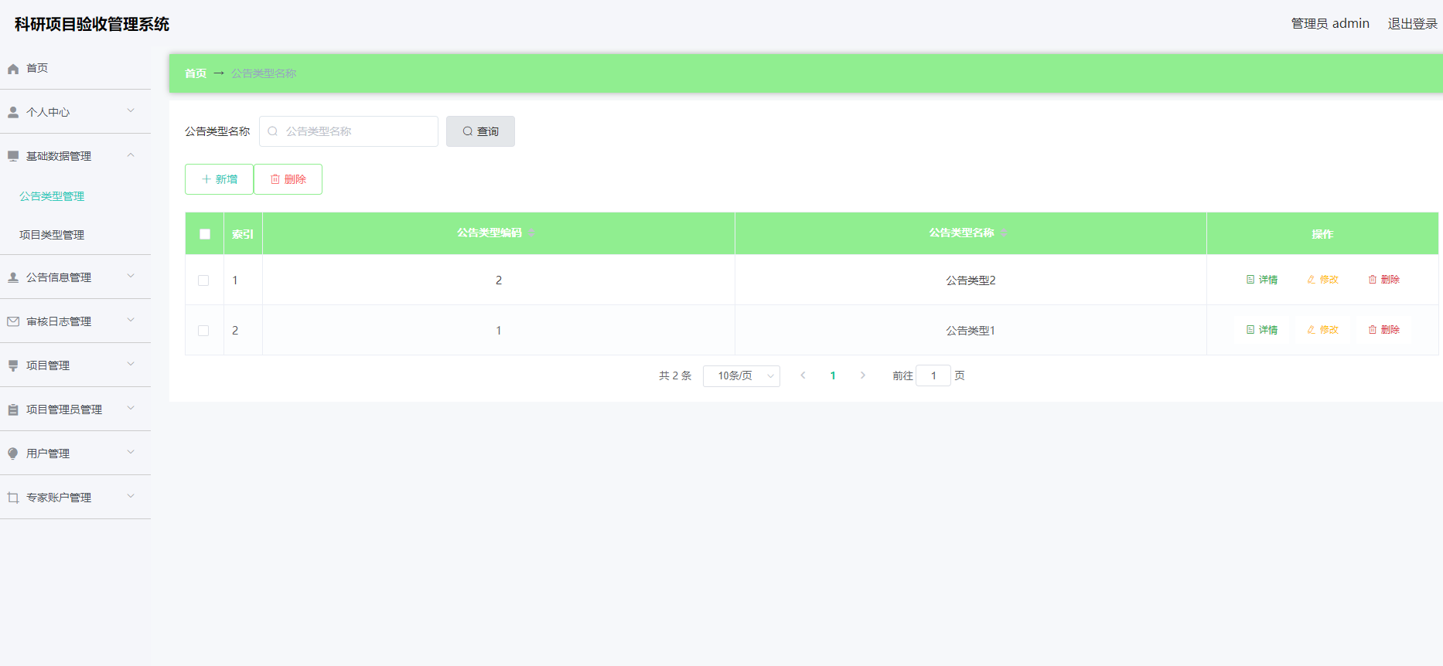Screen dimensions: 1443x666
Task: Open the 用户管理 sidebar menu
Action: (x=75, y=454)
